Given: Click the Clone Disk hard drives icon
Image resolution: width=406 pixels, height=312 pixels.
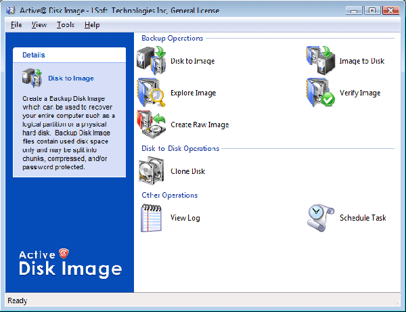Looking at the screenshot, I should point(152,171).
